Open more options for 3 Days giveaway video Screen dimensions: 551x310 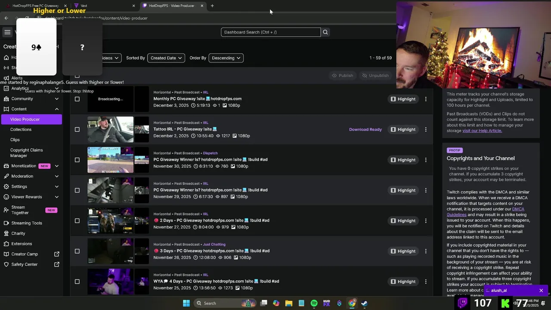coord(426,251)
